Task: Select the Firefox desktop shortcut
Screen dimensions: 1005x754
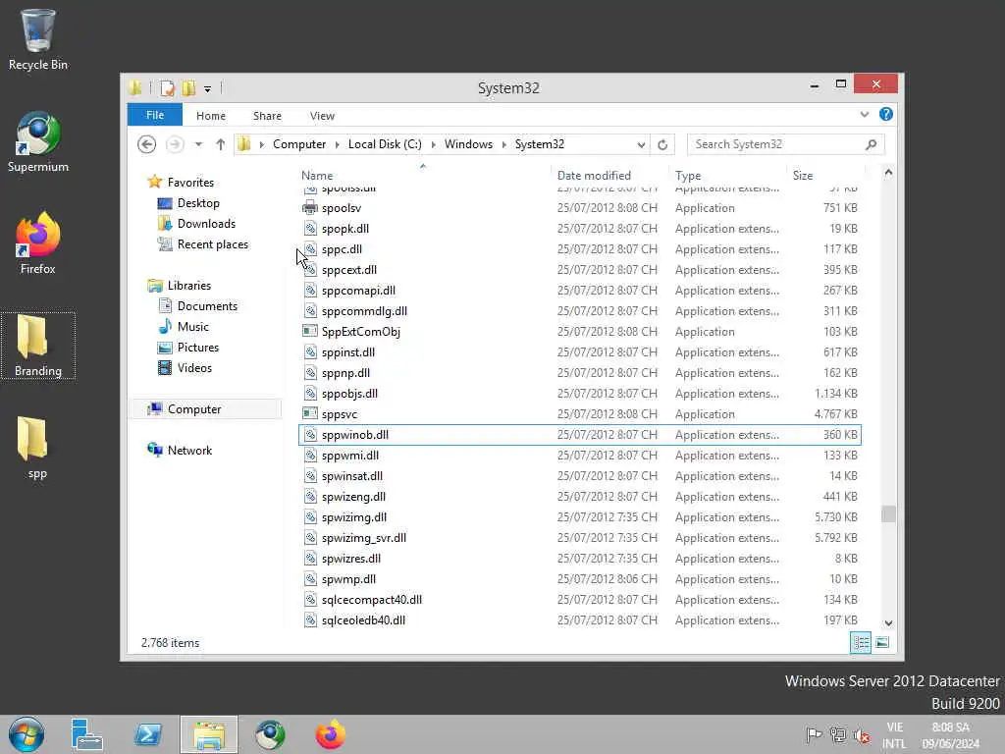Action: click(x=38, y=243)
